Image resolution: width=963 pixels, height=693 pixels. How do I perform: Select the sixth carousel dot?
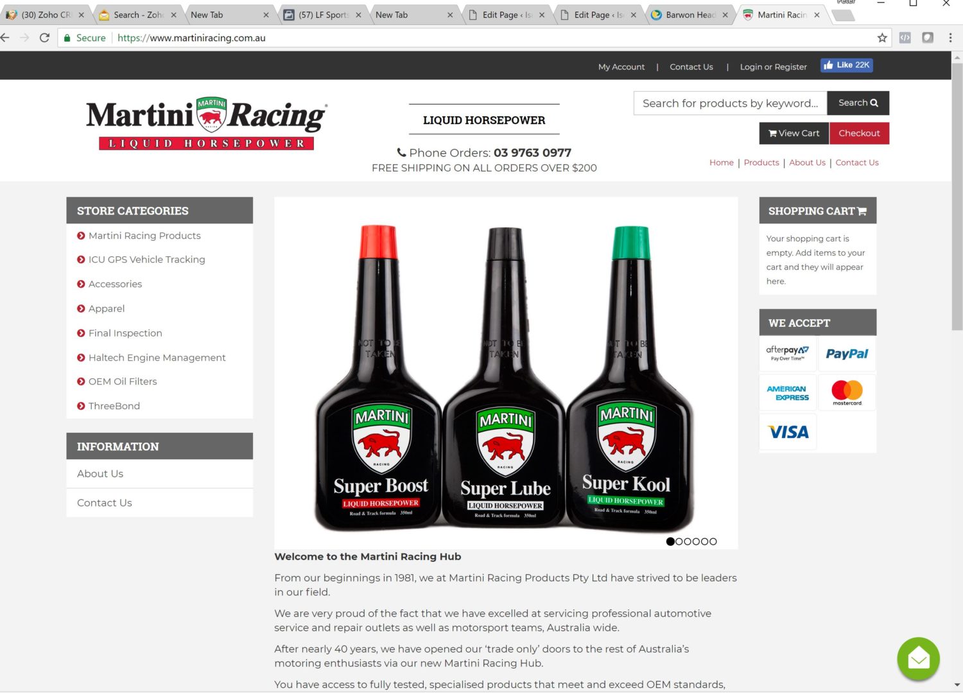[x=713, y=541]
